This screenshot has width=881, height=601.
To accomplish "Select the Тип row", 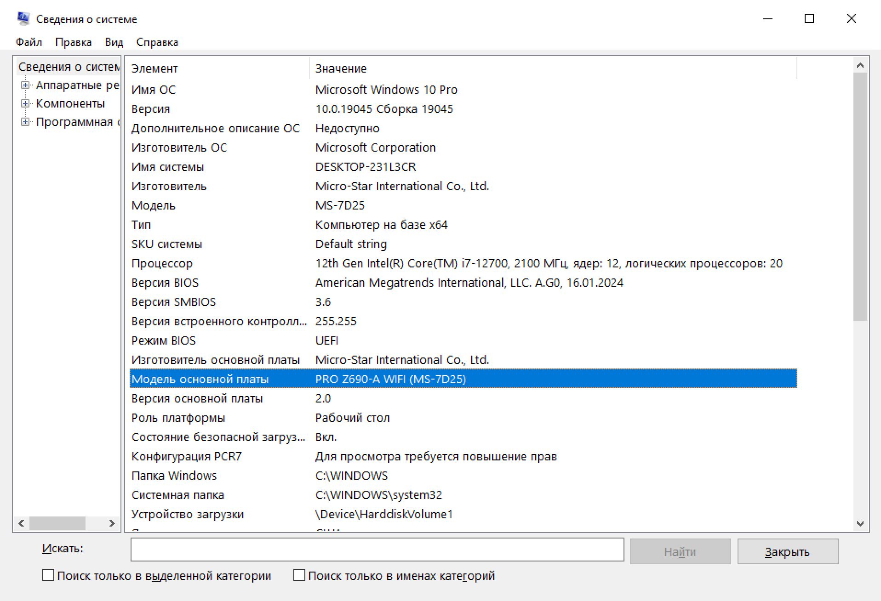I will [463, 225].
